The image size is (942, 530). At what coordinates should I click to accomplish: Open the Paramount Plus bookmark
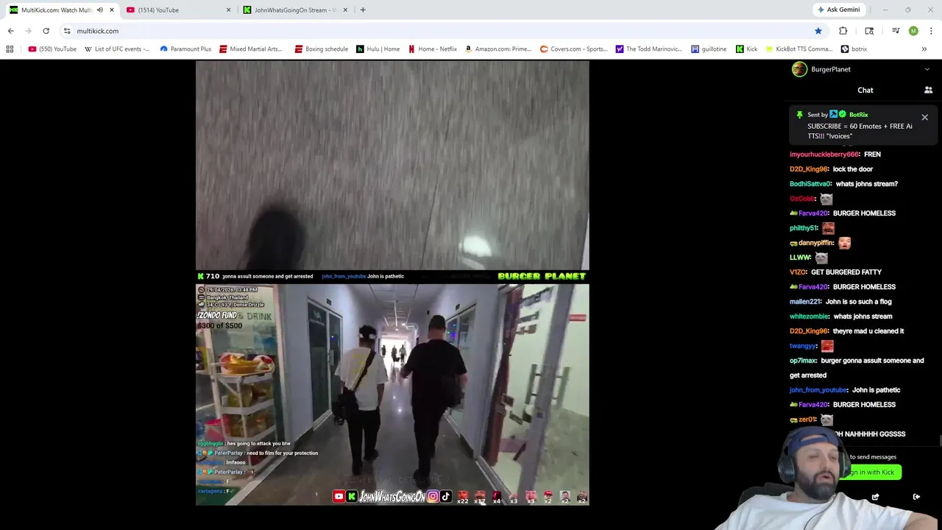click(x=185, y=49)
